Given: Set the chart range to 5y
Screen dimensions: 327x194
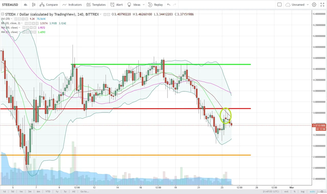Looking at the screenshot, I should coord(65,191).
